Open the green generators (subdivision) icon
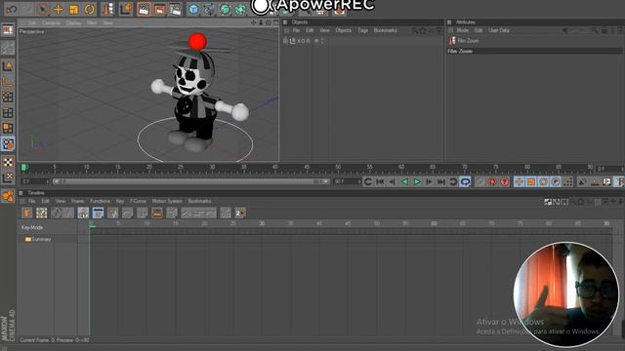This screenshot has width=625, height=351. coord(225,9)
